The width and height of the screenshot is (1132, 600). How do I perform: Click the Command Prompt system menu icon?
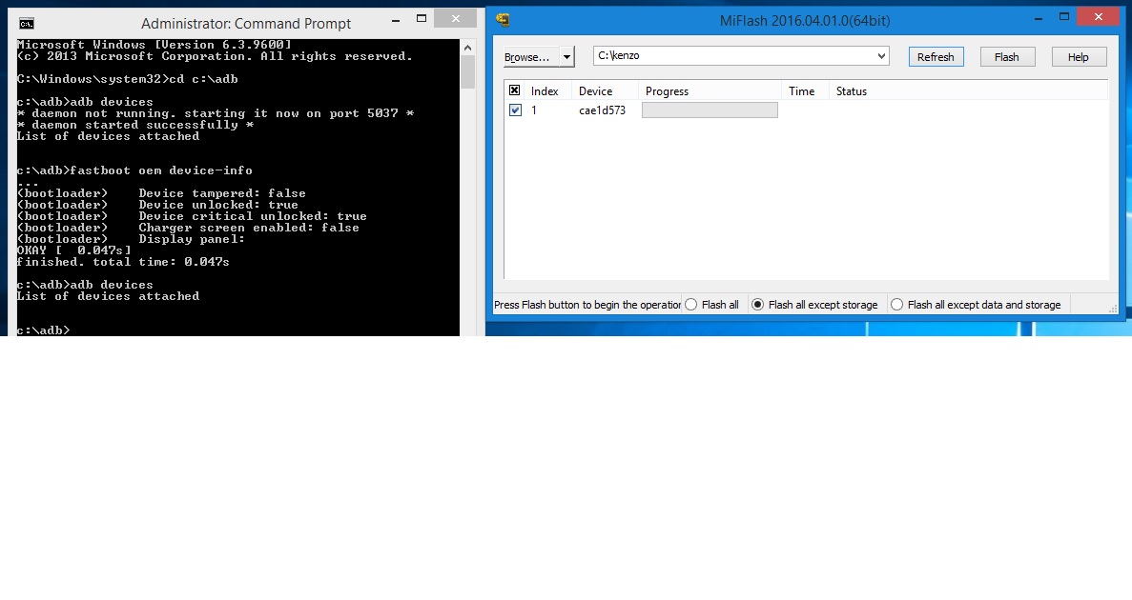click(28, 24)
